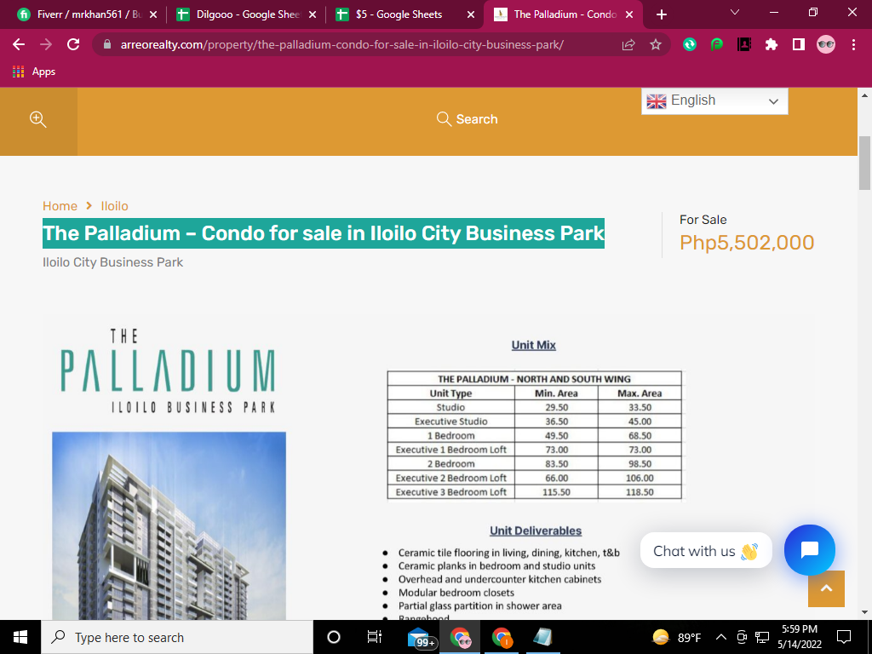
Task: Click the Iloilo breadcrumb link
Action: pyautogui.click(x=115, y=206)
